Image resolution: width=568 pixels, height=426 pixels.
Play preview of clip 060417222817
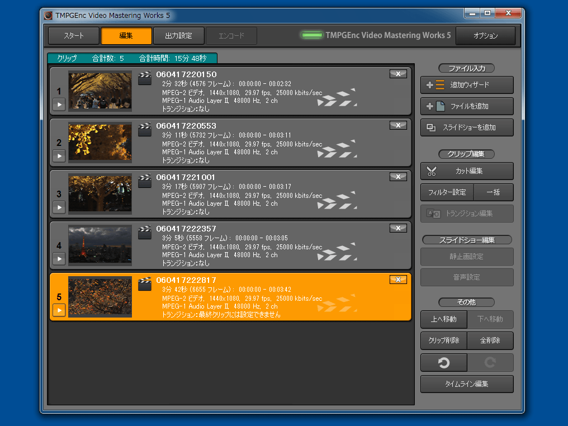pos(59,310)
